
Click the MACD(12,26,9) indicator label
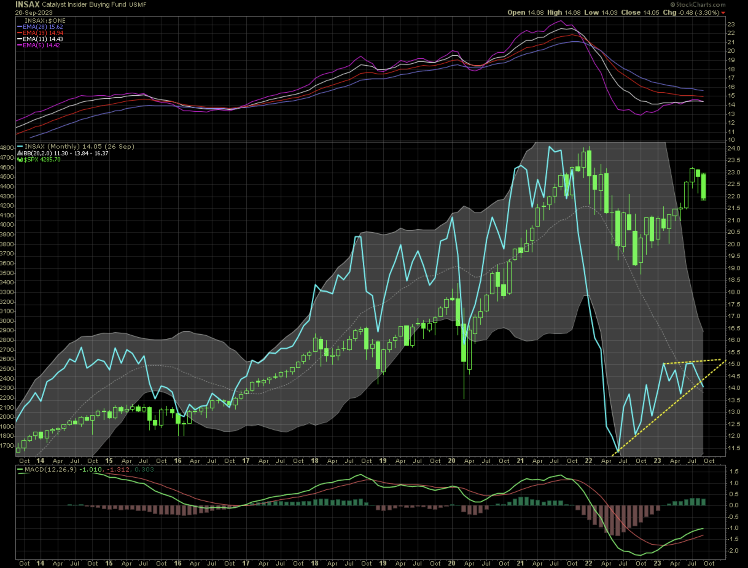pos(51,470)
